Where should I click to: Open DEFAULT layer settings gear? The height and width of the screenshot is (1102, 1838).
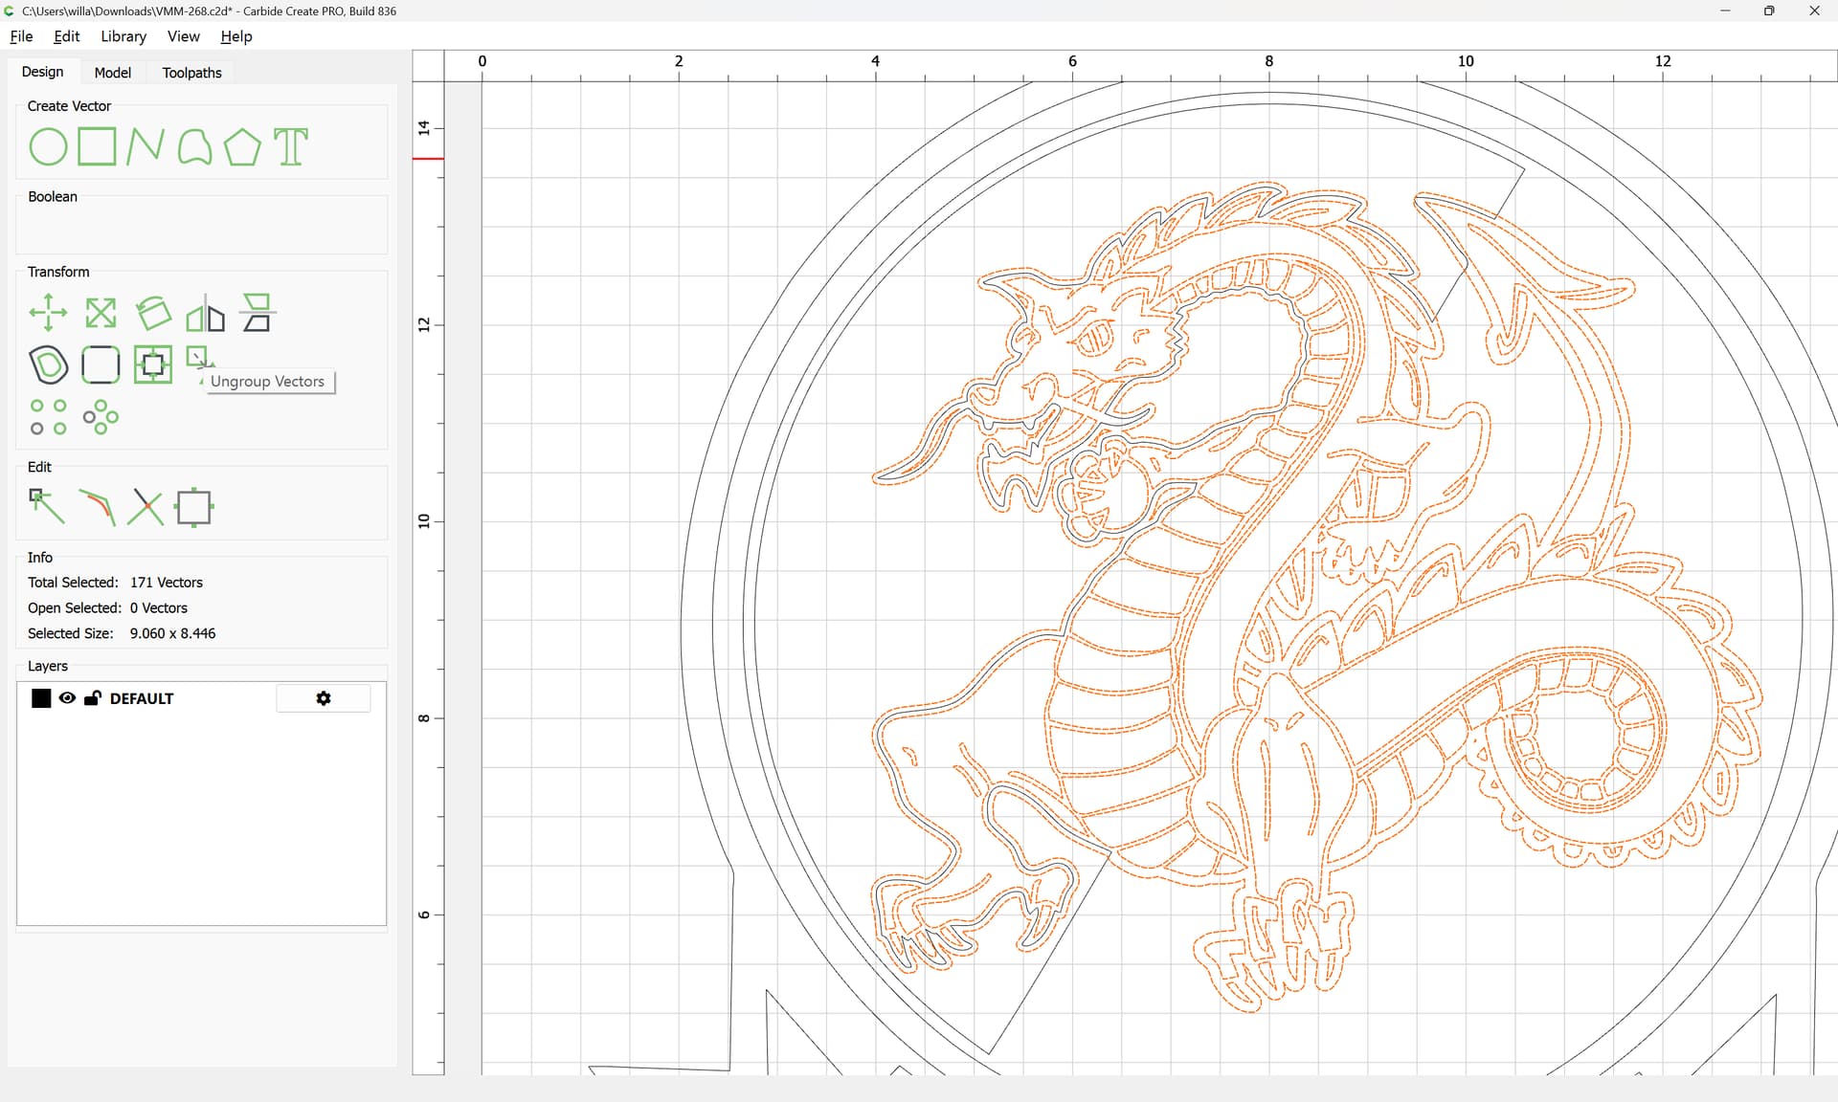[324, 698]
